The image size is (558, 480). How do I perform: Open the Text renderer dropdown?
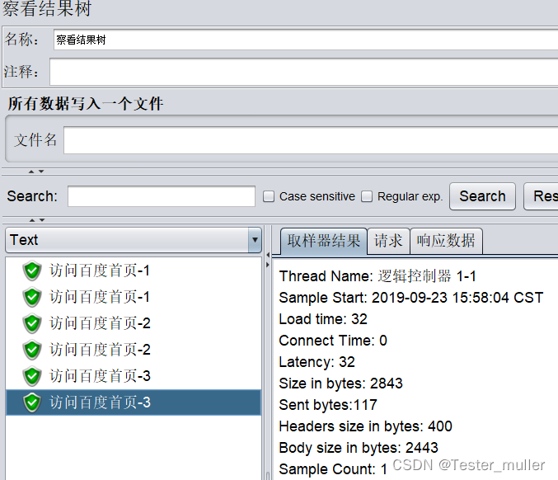(134, 240)
